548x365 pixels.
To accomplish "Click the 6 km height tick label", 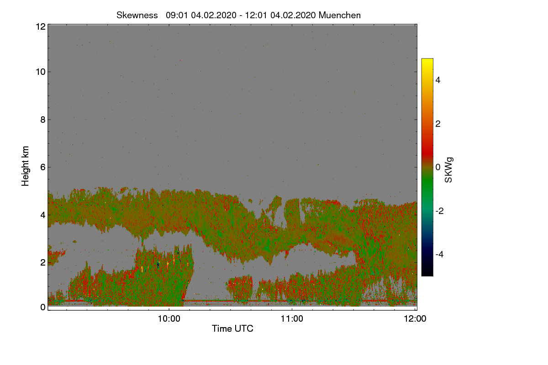I will (x=42, y=167).
